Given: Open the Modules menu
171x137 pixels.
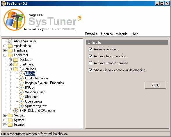Looking at the screenshot, I should coord(107,34).
